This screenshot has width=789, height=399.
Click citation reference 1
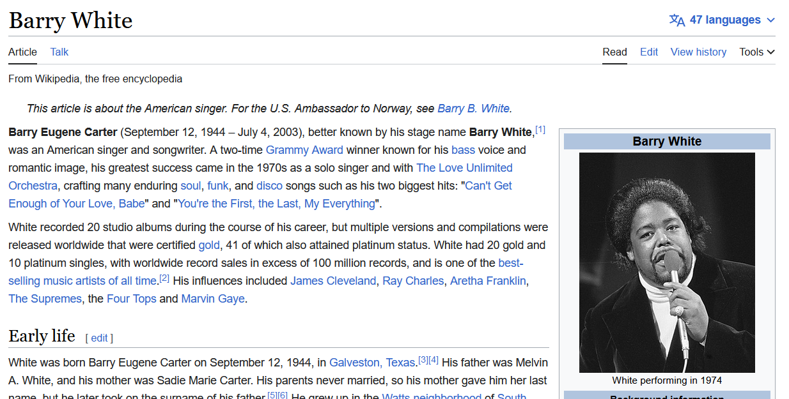540,130
